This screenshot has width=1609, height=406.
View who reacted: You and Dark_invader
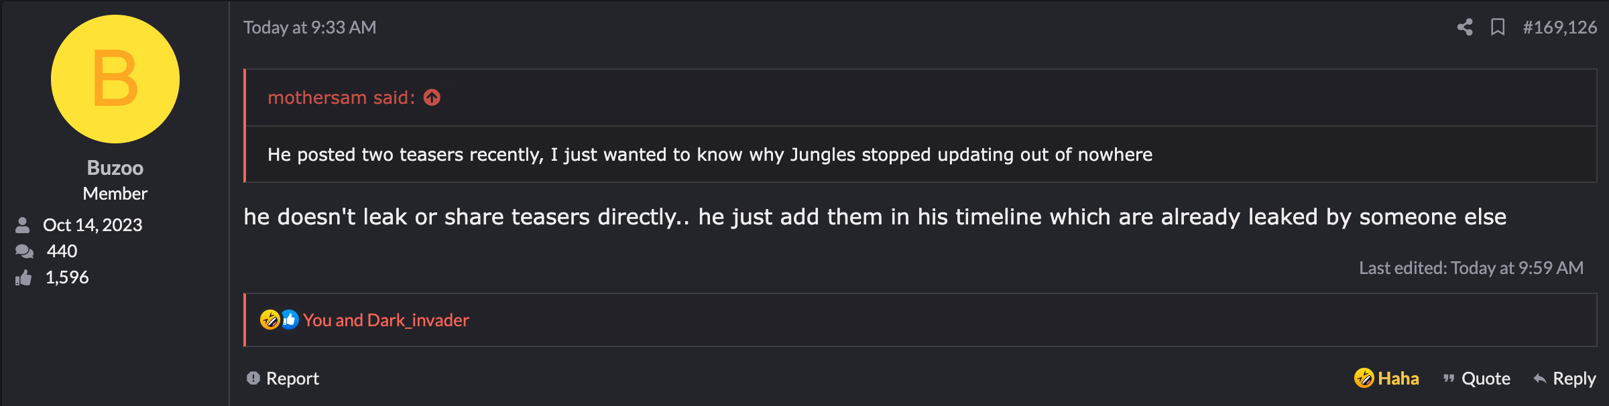385,320
